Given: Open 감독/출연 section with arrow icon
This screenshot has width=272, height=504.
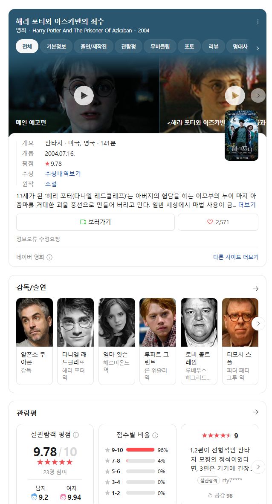Looking at the screenshot, I should [256, 289].
